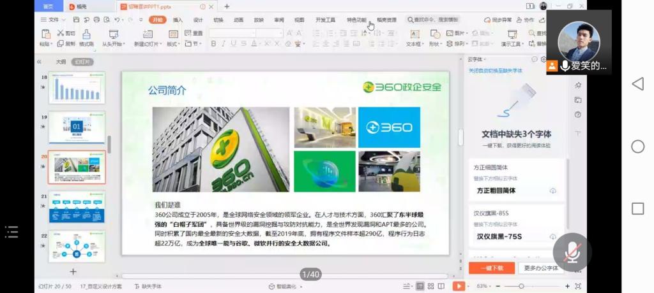654x293 pixels.
Task: Click the 同步异常 cloud sync icon
Action: point(487,20)
